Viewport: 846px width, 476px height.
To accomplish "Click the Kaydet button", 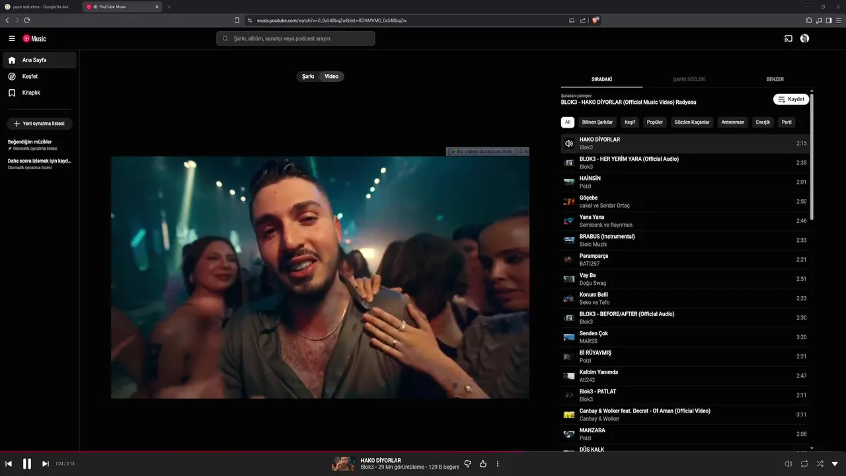I will [x=791, y=99].
